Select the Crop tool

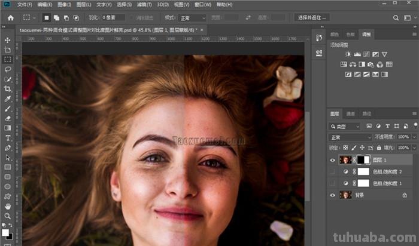pos(8,89)
